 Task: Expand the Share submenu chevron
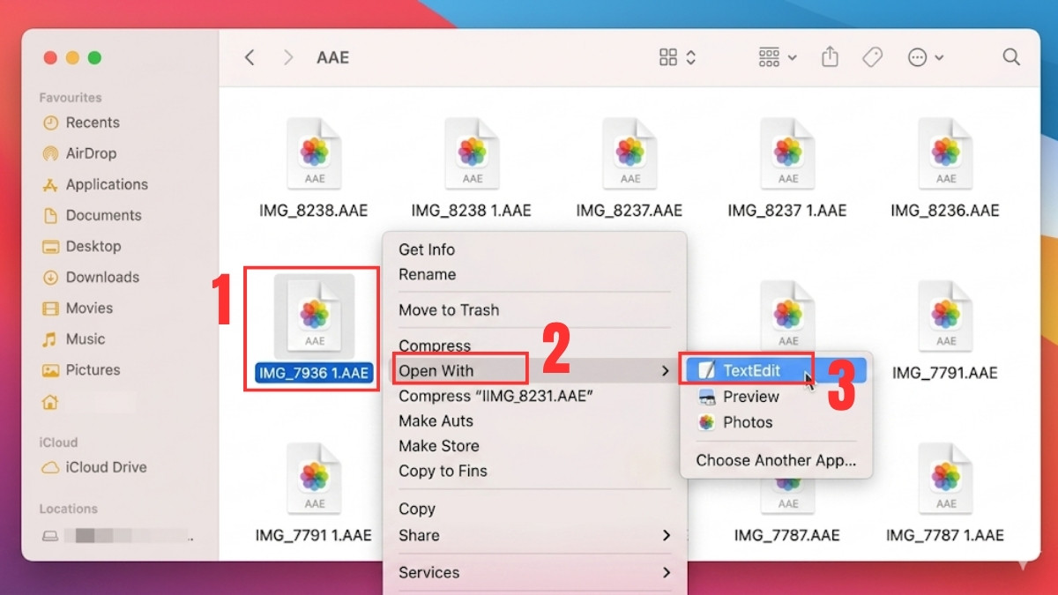click(666, 535)
